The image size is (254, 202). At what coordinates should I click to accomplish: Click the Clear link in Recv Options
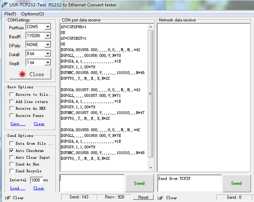pos(39,124)
